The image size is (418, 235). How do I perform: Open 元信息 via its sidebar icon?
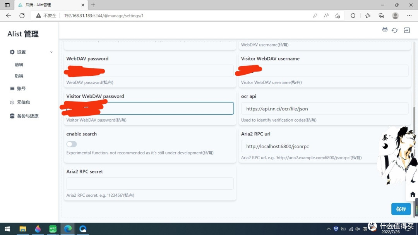(x=12, y=102)
